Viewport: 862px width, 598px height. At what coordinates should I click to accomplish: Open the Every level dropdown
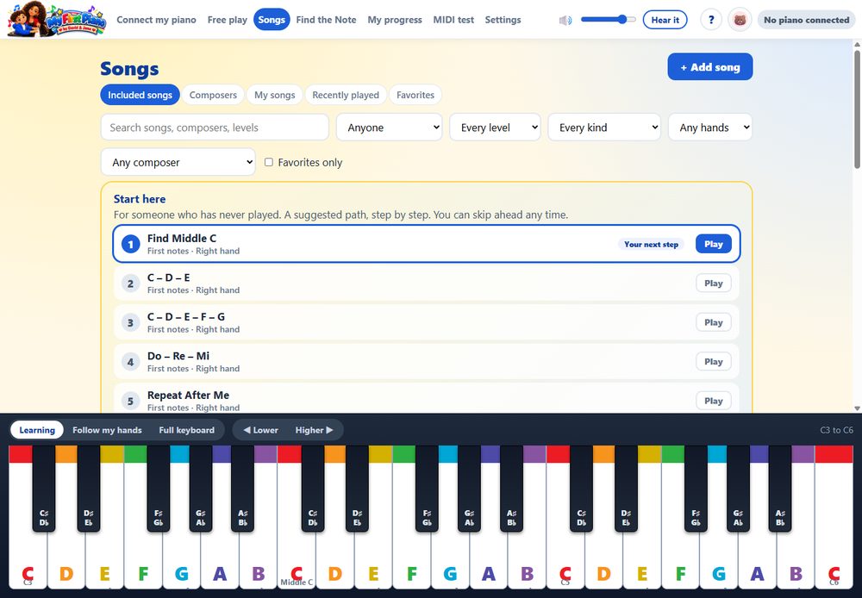point(495,128)
